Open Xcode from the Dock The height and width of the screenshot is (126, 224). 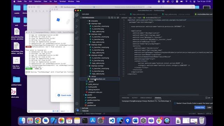[x=54, y=121]
